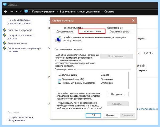Click drive icon for disk D:

pos(60,79)
